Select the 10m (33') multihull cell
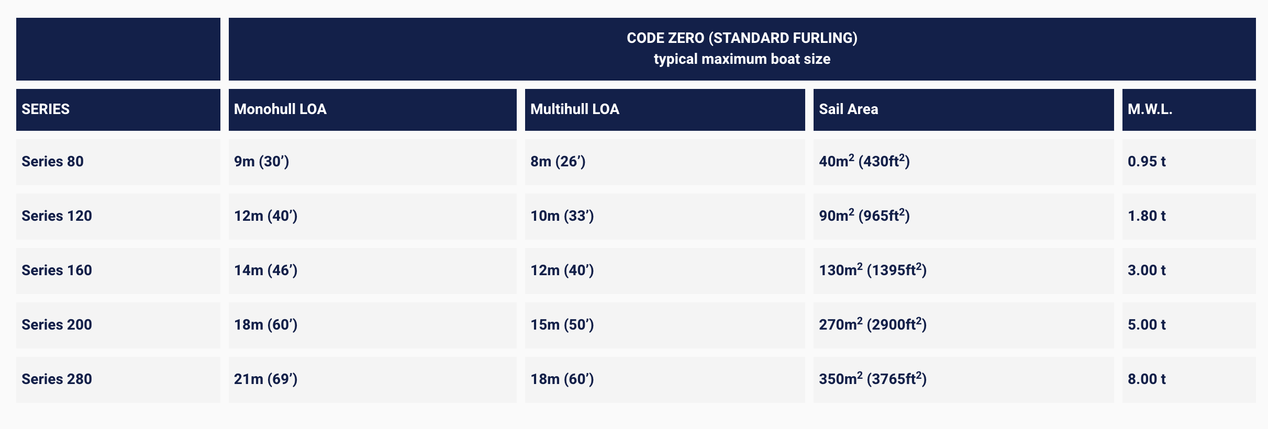Image resolution: width=1268 pixels, height=429 pixels. click(562, 216)
